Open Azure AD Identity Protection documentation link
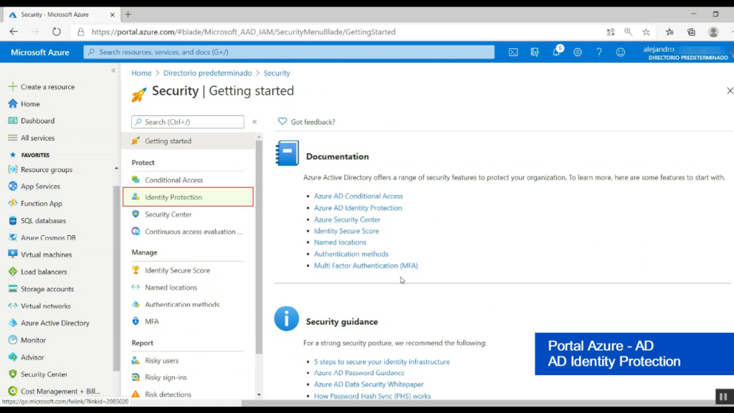 pos(358,208)
